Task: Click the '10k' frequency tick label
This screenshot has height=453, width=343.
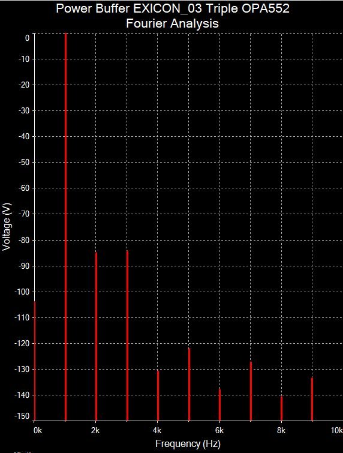Action: pyautogui.click(x=336, y=430)
